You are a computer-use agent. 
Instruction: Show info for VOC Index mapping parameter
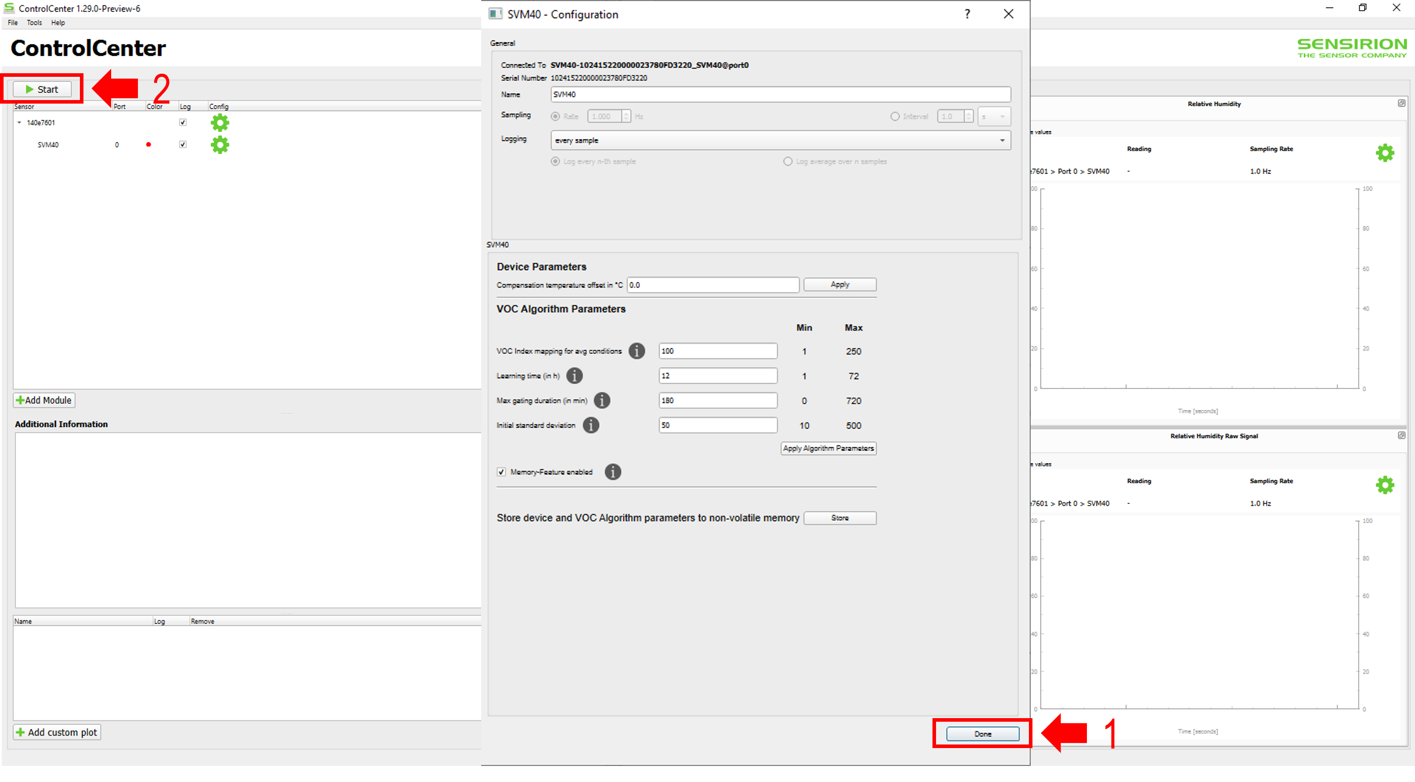point(636,351)
